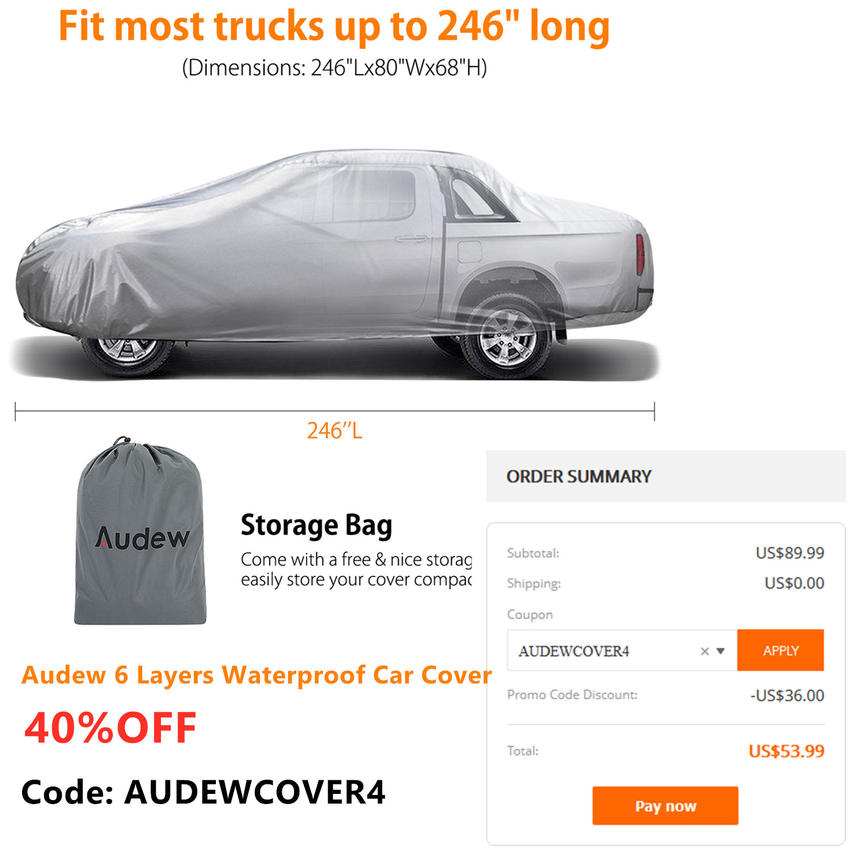Click the Coupon label
This screenshot has width=850, height=850.
coord(530,615)
